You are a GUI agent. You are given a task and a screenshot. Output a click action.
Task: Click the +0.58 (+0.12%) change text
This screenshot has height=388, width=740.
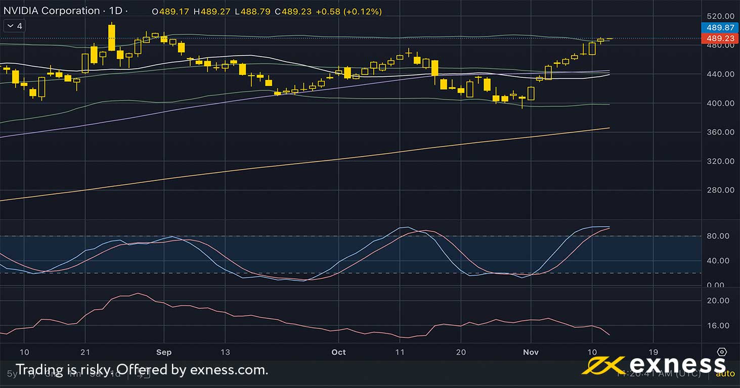349,11
